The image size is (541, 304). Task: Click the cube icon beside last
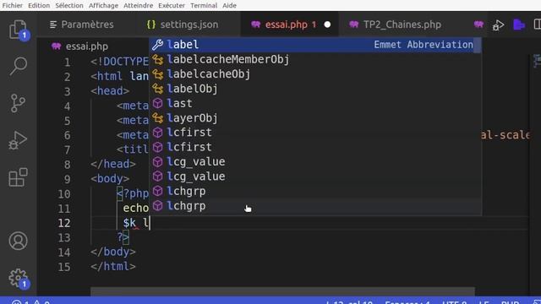(x=158, y=103)
